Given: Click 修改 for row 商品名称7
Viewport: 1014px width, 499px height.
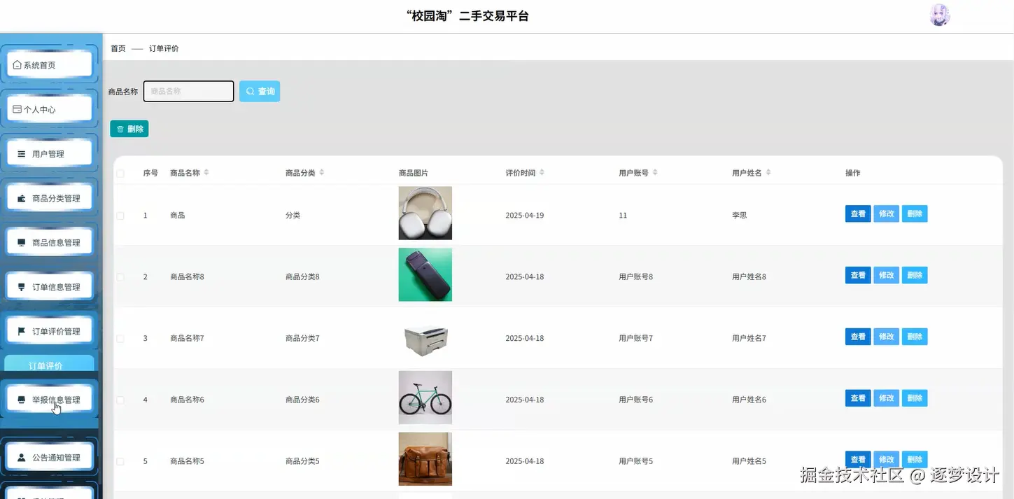Looking at the screenshot, I should 887,337.
